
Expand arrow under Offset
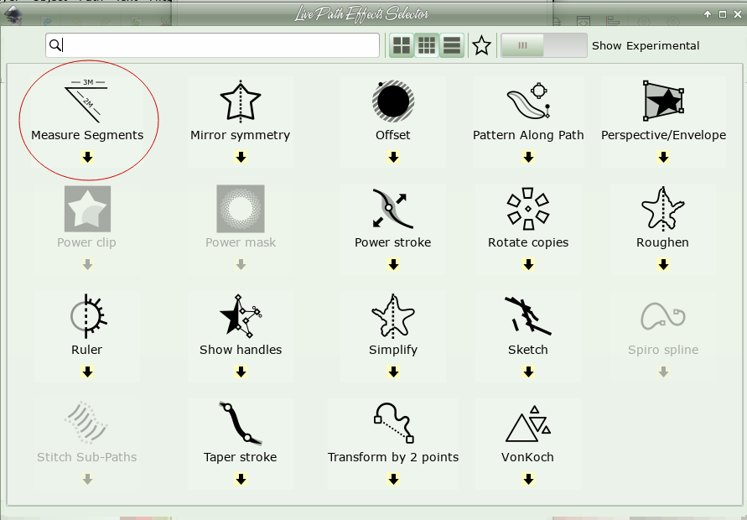pos(393,157)
